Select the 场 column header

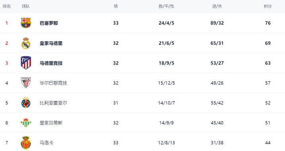click(116, 6)
